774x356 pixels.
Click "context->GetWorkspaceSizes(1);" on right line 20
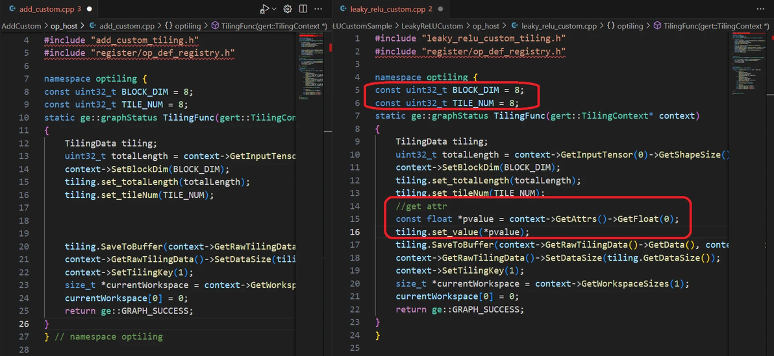[x=612, y=283]
